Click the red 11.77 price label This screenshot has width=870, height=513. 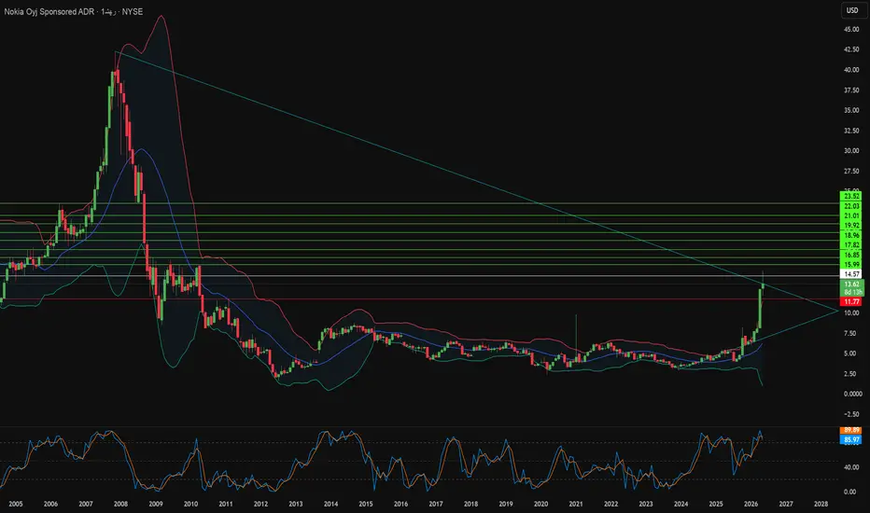851,301
